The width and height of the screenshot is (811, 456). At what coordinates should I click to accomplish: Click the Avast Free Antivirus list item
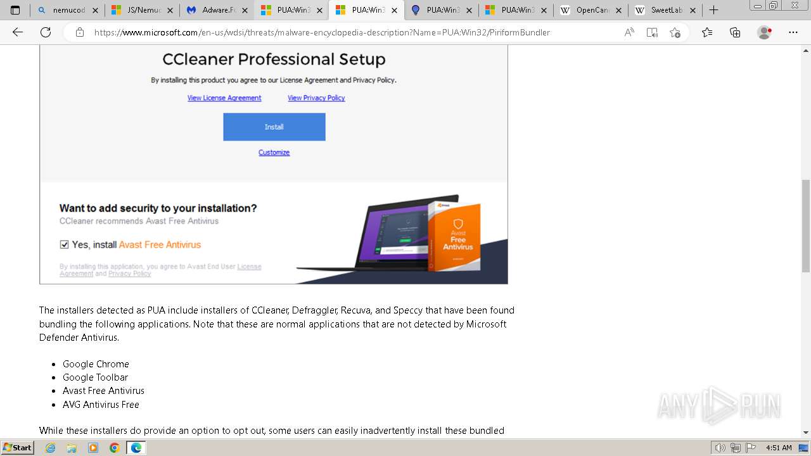point(103,391)
